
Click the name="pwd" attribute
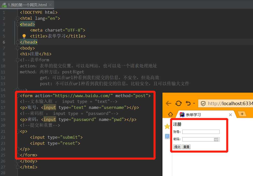click(111, 120)
